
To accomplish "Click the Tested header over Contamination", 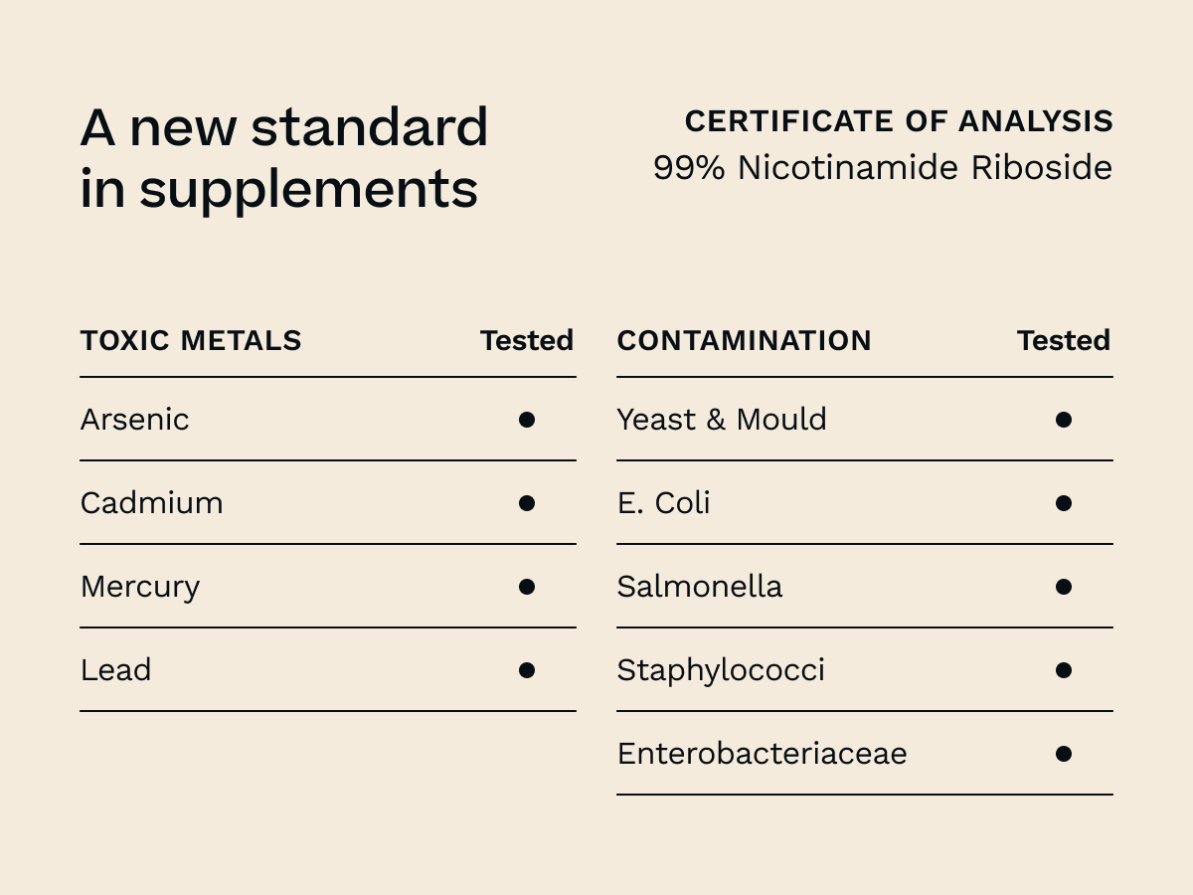I will [1064, 340].
